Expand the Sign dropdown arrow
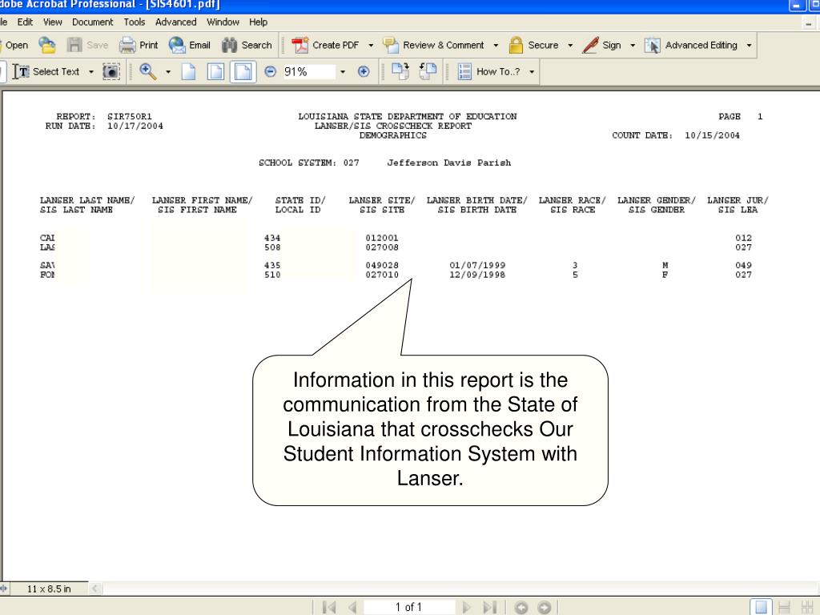 (x=633, y=46)
